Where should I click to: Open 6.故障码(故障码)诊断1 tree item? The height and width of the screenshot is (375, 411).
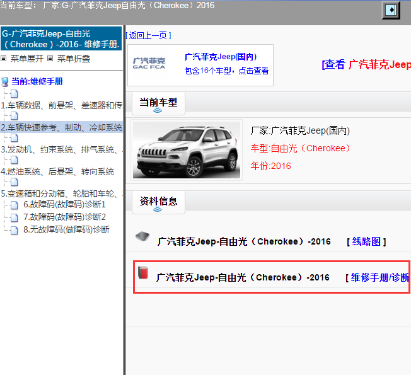(x=64, y=204)
